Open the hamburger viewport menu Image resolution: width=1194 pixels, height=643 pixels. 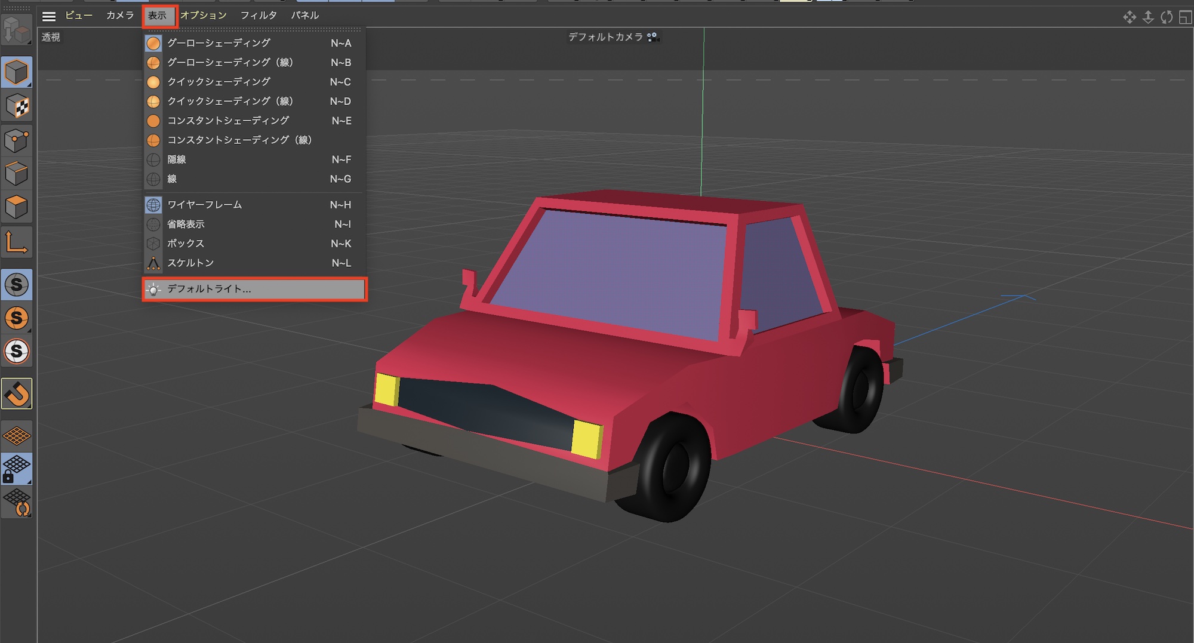click(49, 16)
